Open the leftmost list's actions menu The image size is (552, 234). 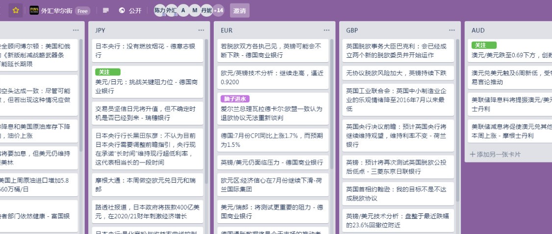75,30
